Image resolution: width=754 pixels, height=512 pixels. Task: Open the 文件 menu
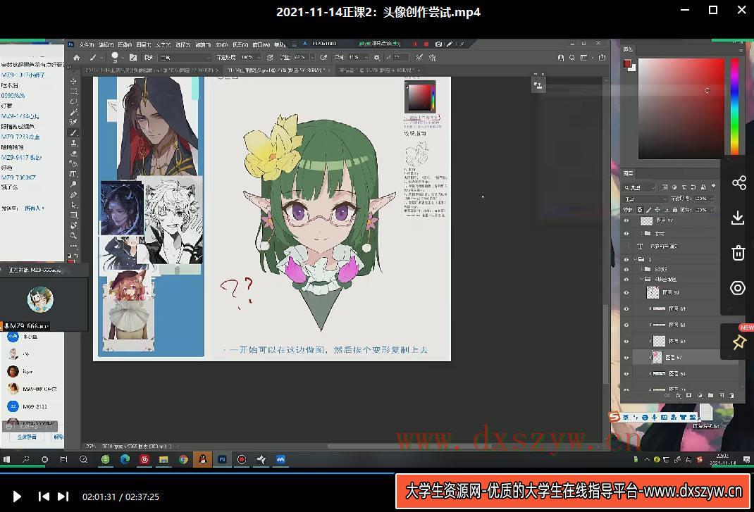(87, 44)
